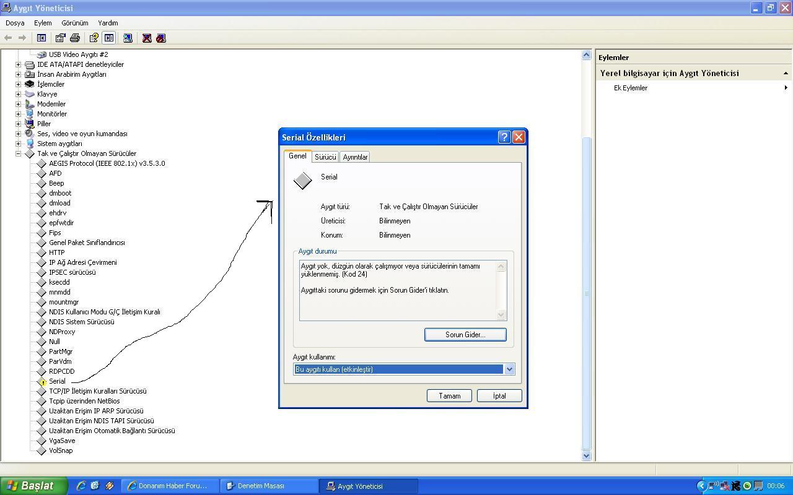Open the Başlat start menu
The width and height of the screenshot is (793, 495).
pyautogui.click(x=32, y=486)
